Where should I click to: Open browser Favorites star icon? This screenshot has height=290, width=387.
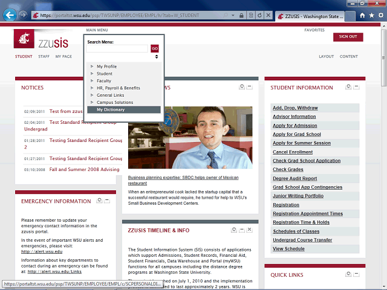[372, 15]
